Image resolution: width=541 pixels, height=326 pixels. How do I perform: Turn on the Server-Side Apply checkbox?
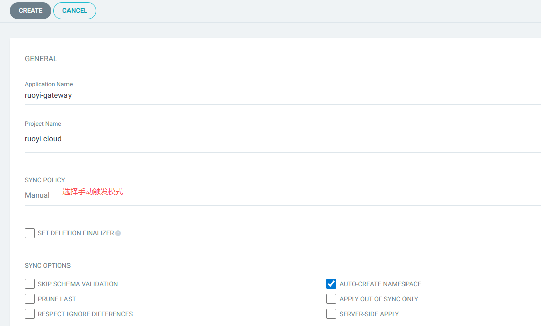click(331, 314)
